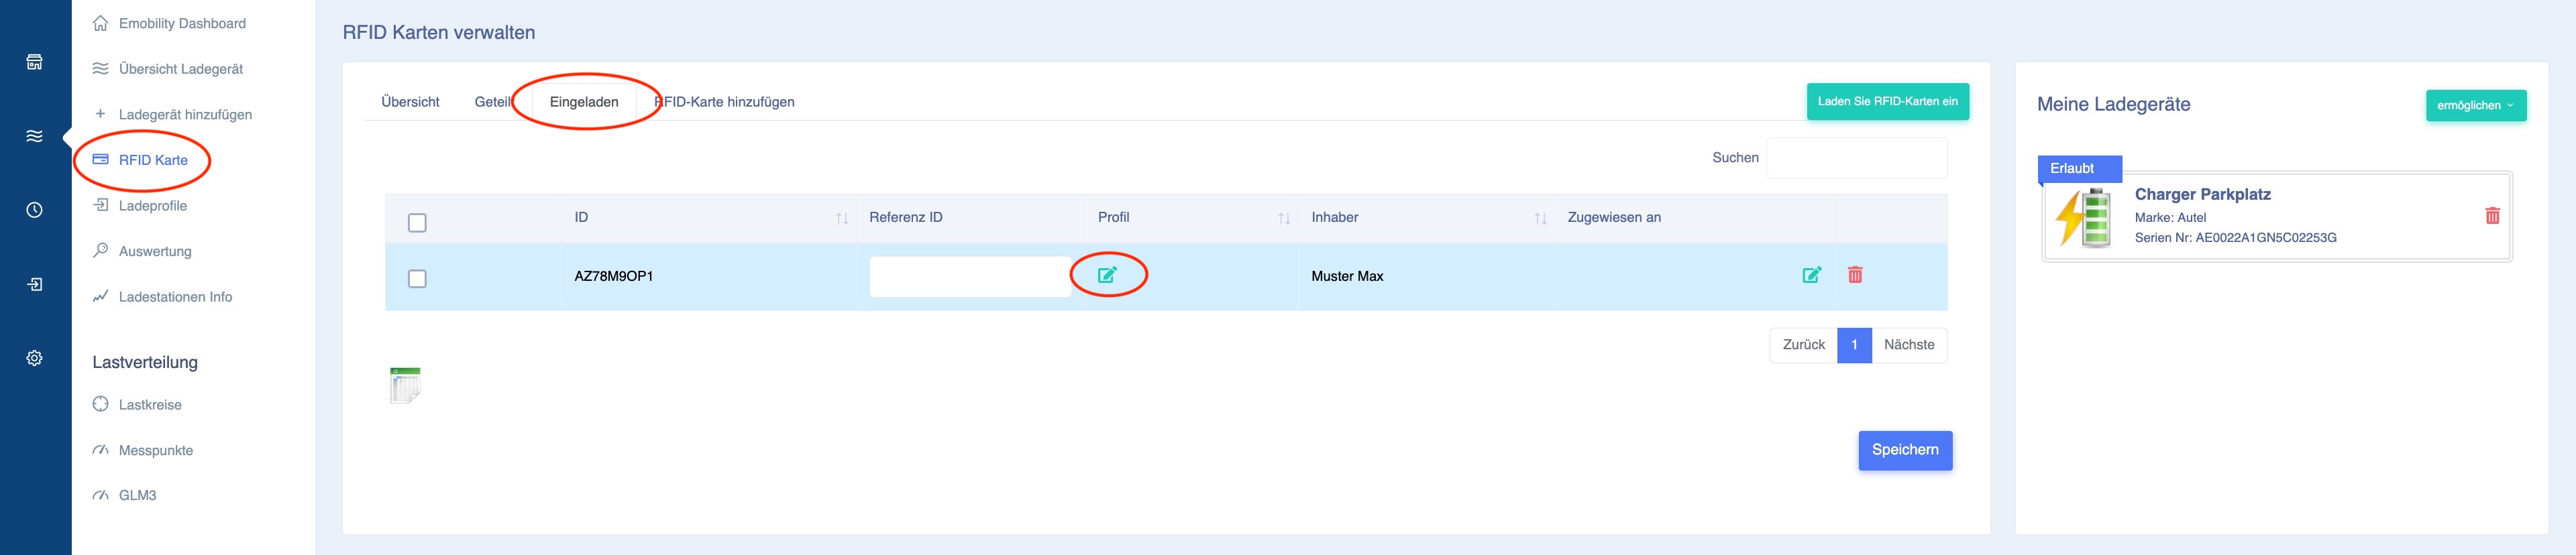
Task: Click the Speichern button
Action: (x=1905, y=450)
